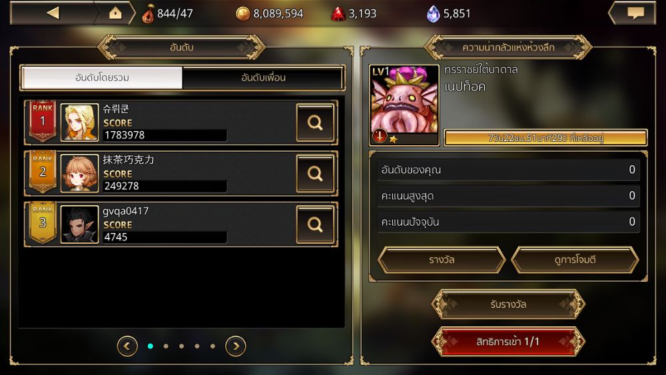Switch to the อันดับเพื่อน tab
The width and height of the screenshot is (666, 375).
point(263,77)
